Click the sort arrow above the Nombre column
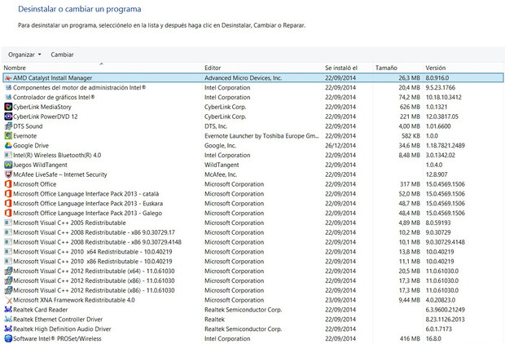The image size is (505, 344). click(102, 64)
